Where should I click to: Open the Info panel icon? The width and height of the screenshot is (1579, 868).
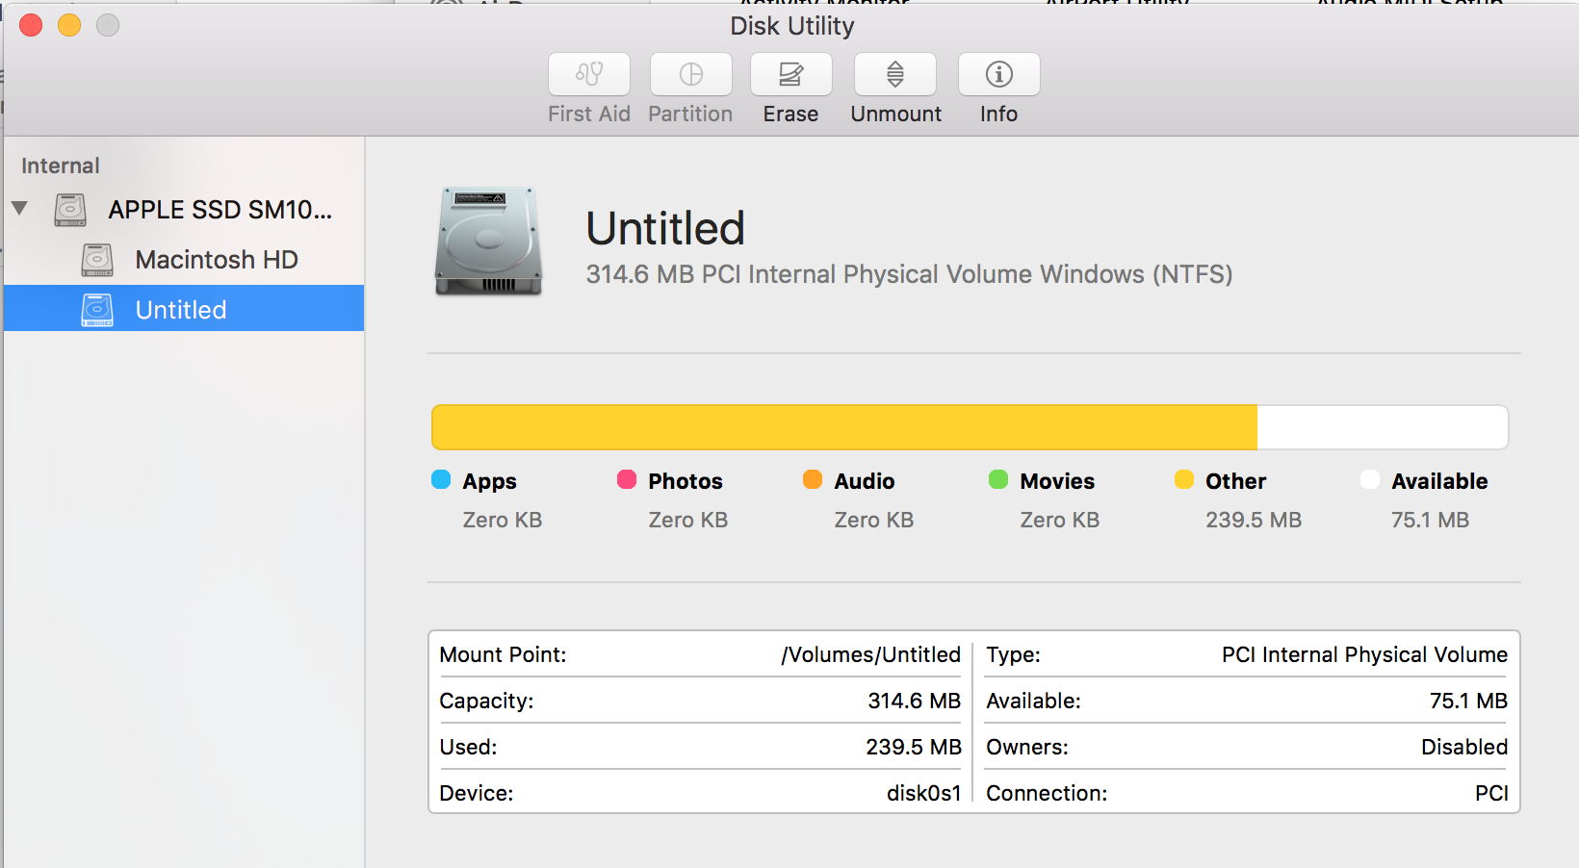(x=998, y=74)
